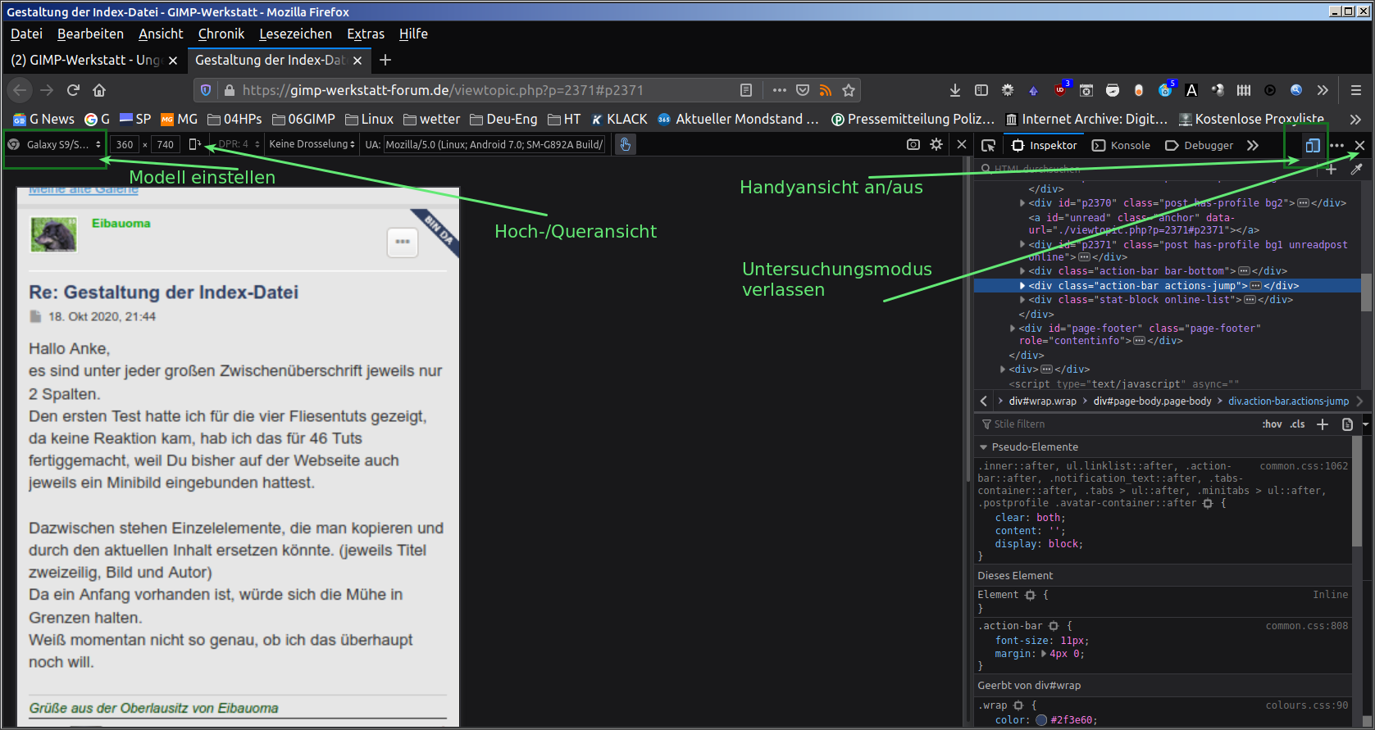The width and height of the screenshot is (1375, 730).
Task: Activate the element picker tool
Action: 988,145
